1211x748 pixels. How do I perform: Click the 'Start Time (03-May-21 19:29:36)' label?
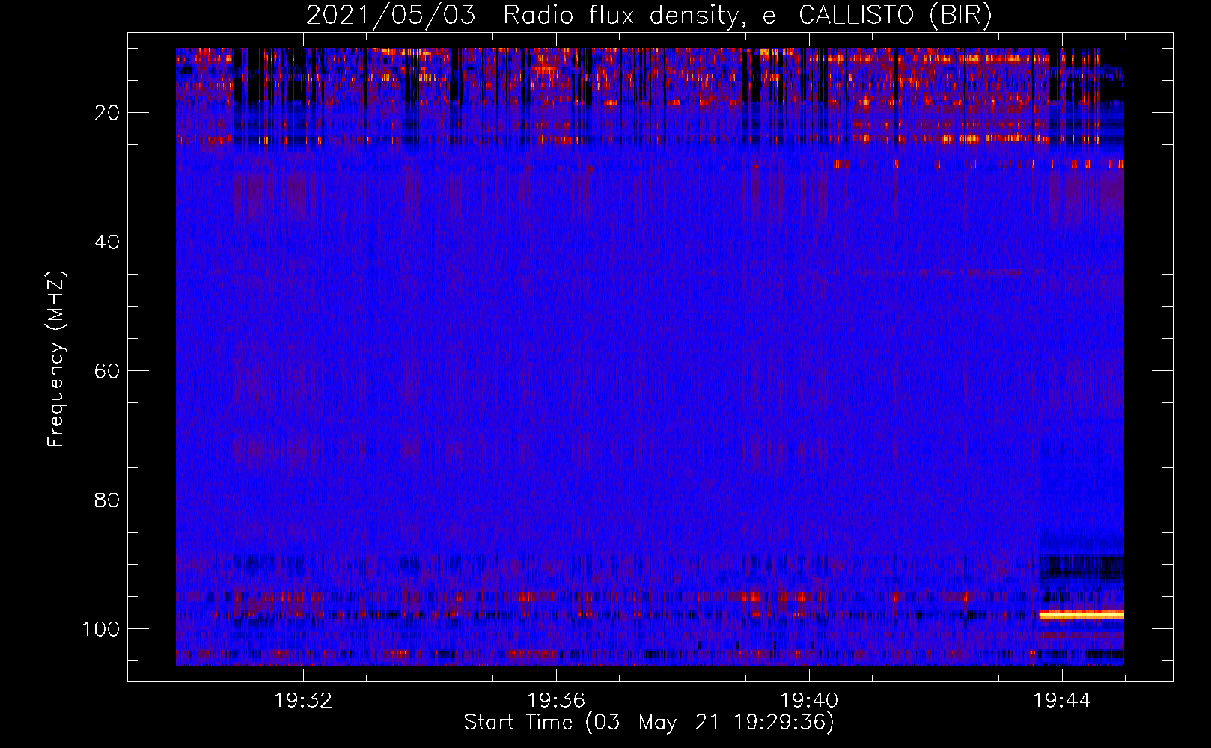649,723
